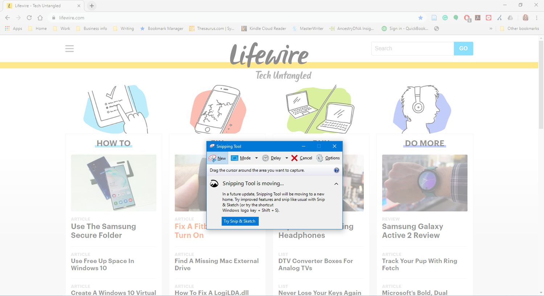Select the Lifewire - Tech Untangled tab
The width and height of the screenshot is (544, 296).
(42, 6)
